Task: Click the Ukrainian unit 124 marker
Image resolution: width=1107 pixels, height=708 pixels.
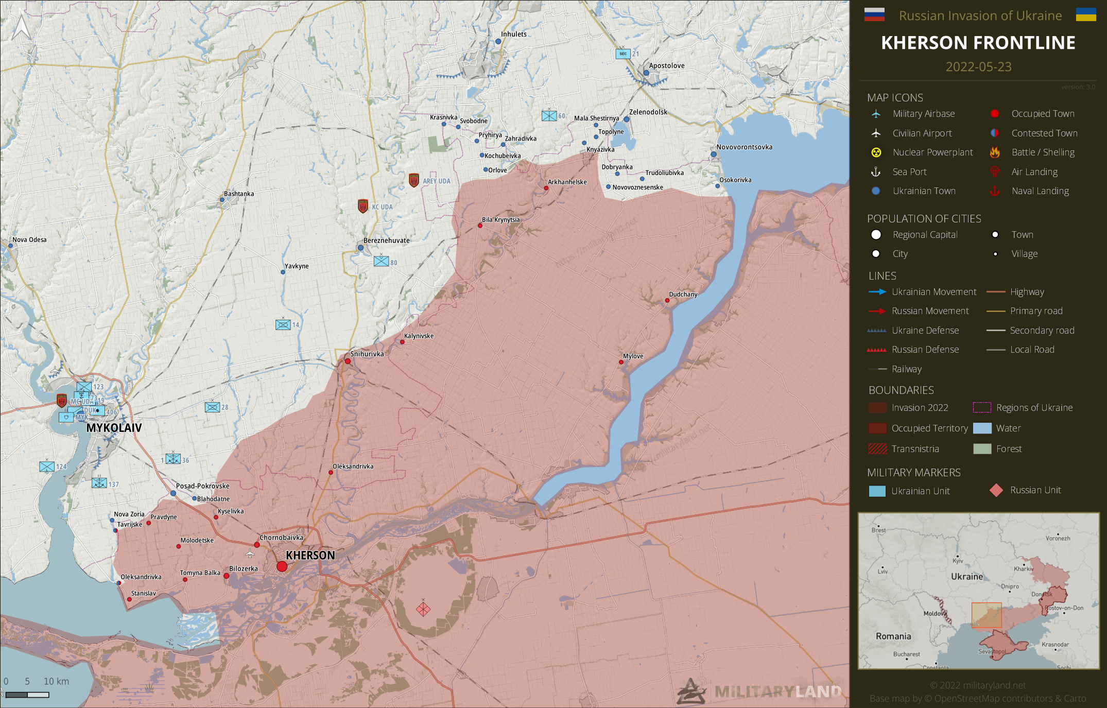Action: [x=47, y=467]
